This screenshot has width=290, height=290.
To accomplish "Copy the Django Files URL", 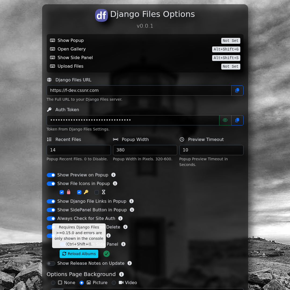I will pyautogui.click(x=237, y=90).
